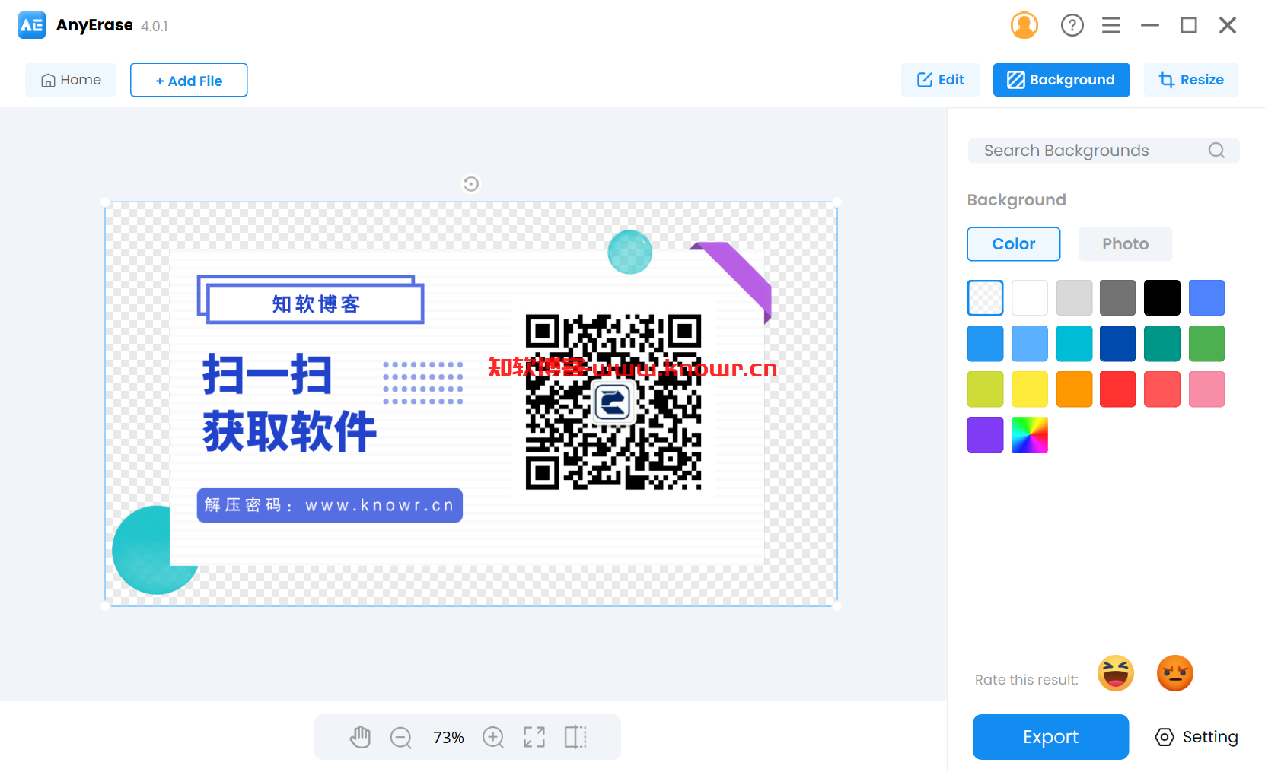The image size is (1265, 772).
Task: Click the top-left corner handle of image
Action: (x=105, y=202)
